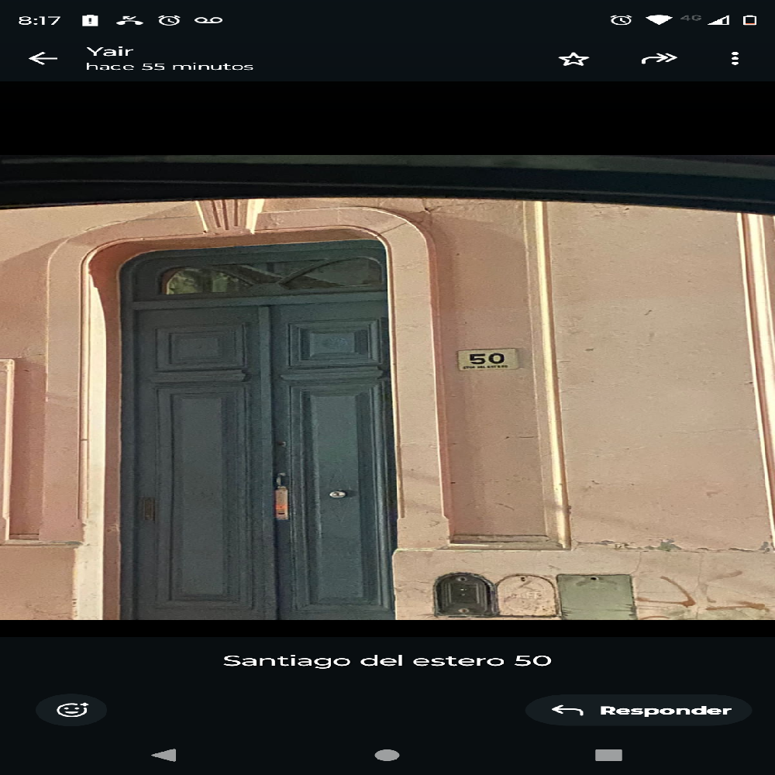Tap the sender name Yair
This screenshot has width=775, height=775.
[x=110, y=51]
